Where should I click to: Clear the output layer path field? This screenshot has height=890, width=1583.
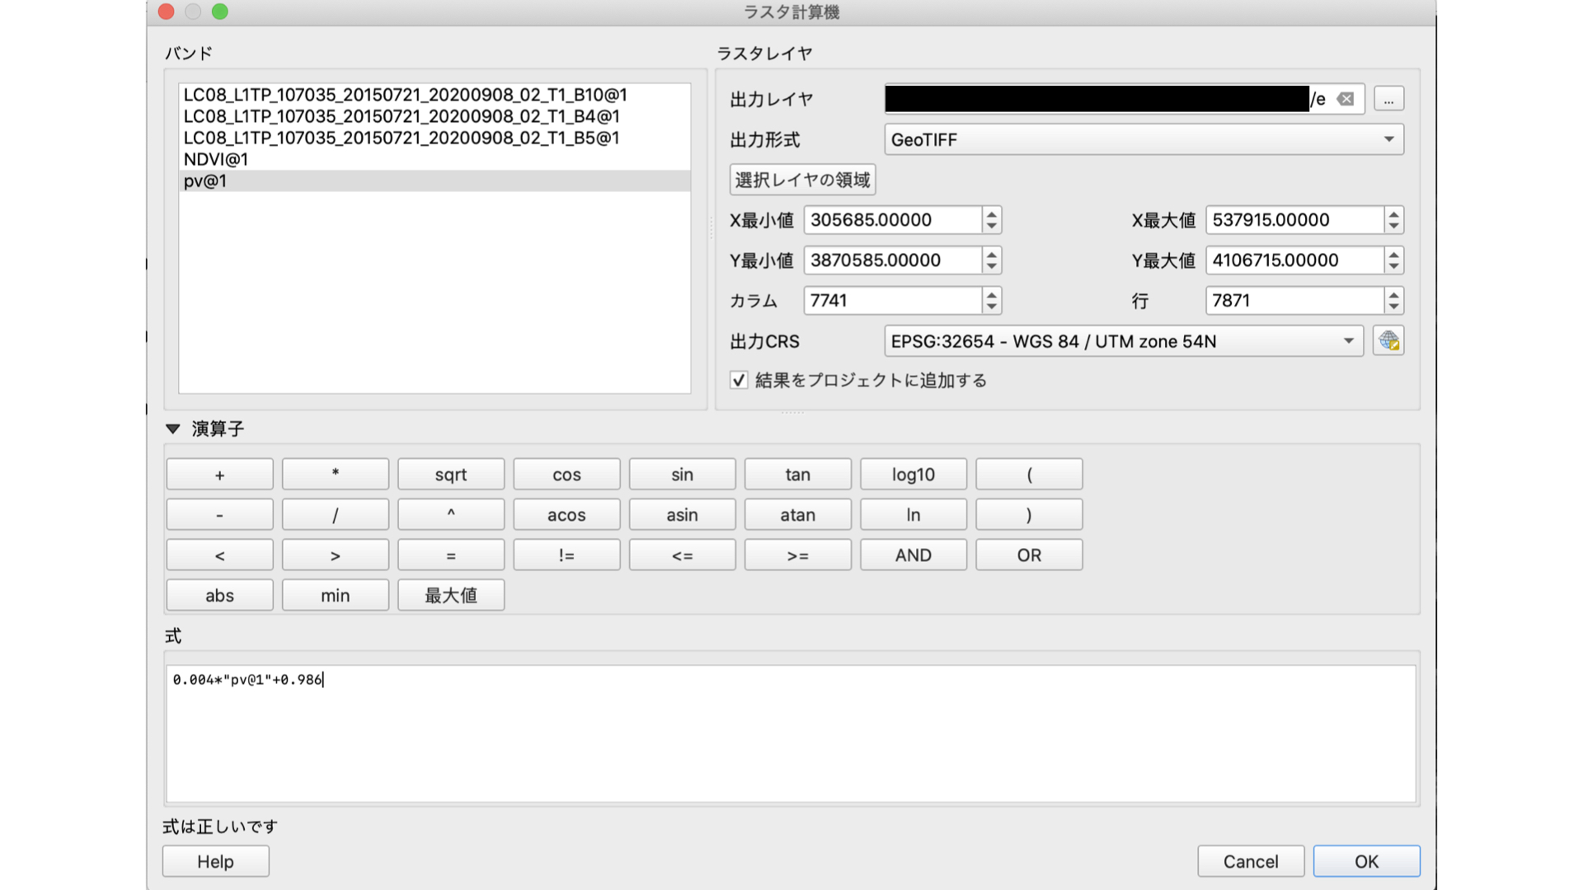pos(1346,99)
